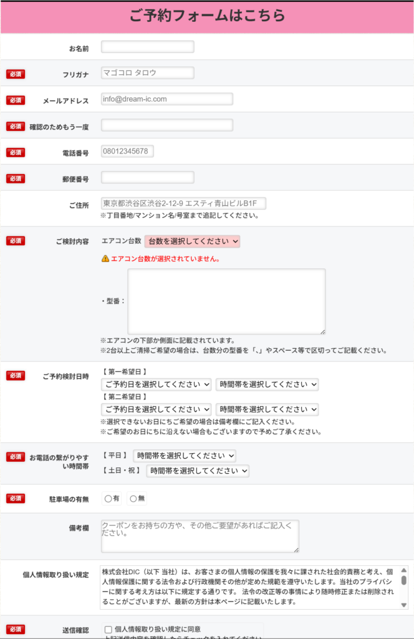The height and width of the screenshot is (639, 414).
Task: Click the privacy policy scrollbar down arrow
Action: pos(403,605)
